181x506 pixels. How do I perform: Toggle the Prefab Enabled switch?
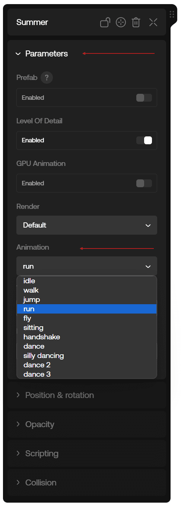tap(144, 98)
